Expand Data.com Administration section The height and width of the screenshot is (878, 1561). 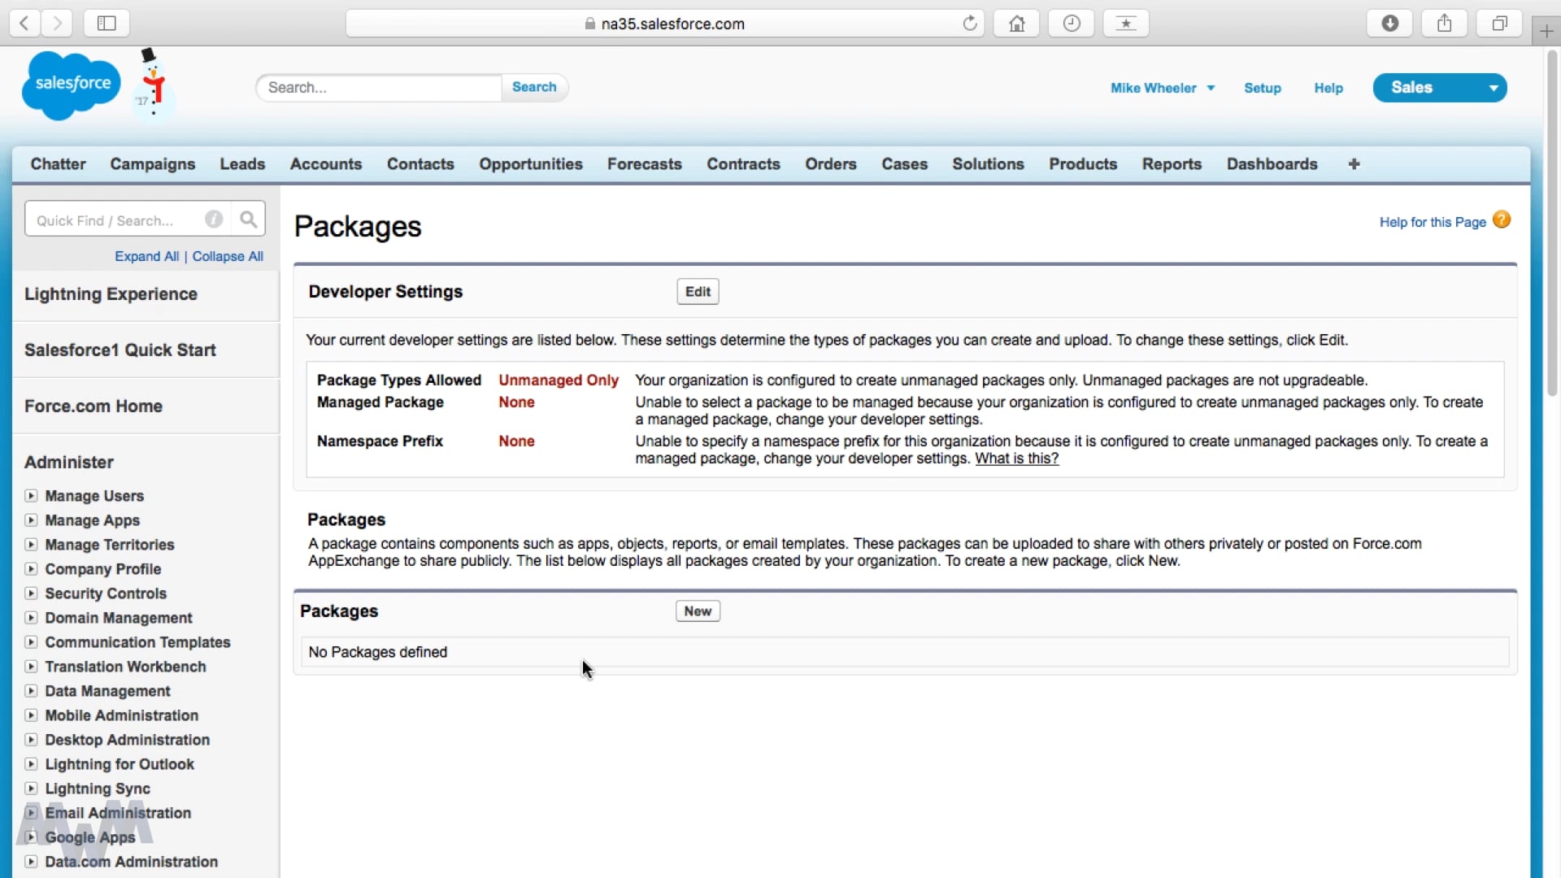[31, 862]
